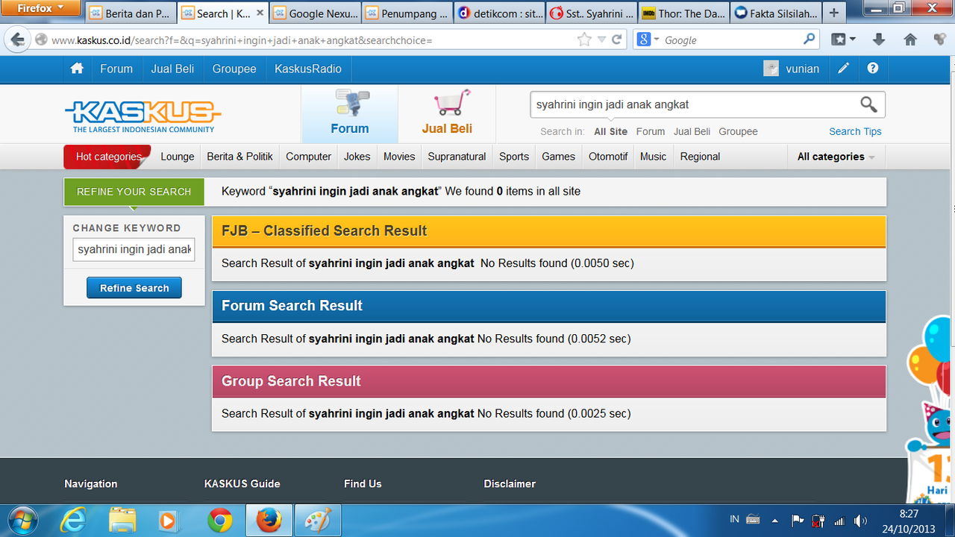The height and width of the screenshot is (537, 955).
Task: Click Forum in the top blue navigation bar
Action: click(x=116, y=69)
